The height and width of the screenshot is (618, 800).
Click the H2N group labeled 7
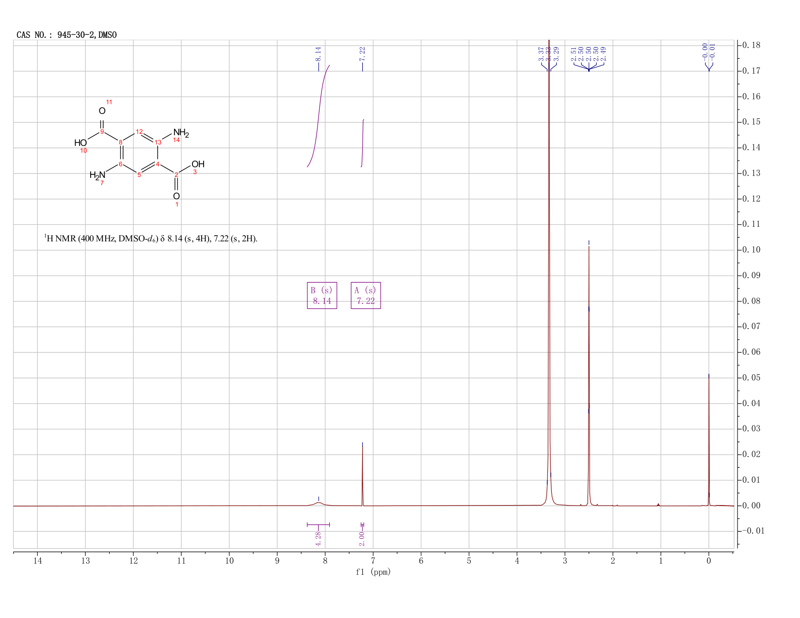tap(97, 175)
